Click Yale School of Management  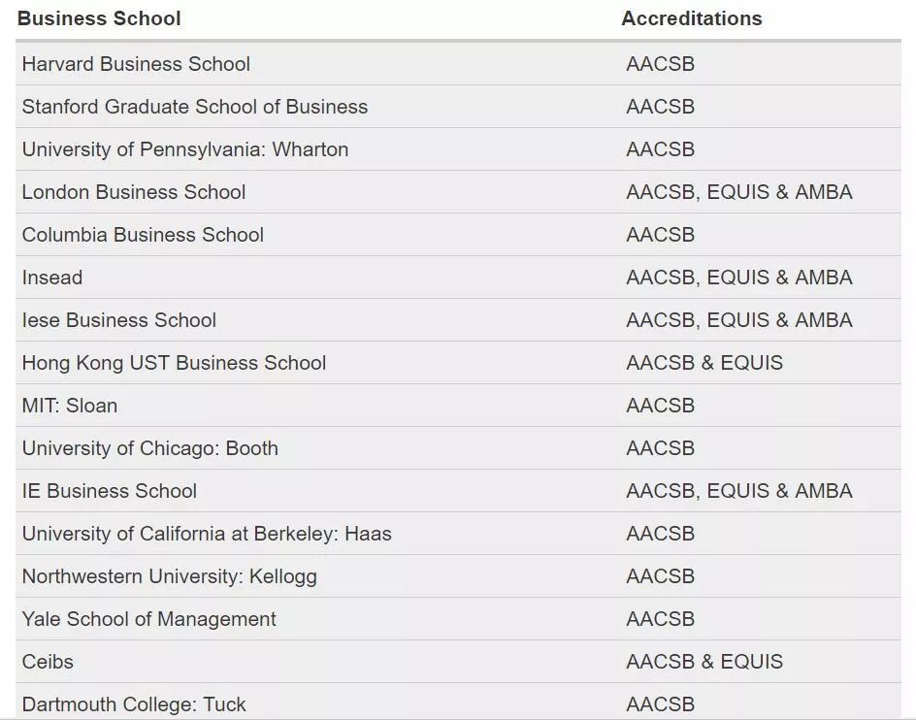pyautogui.click(x=149, y=619)
